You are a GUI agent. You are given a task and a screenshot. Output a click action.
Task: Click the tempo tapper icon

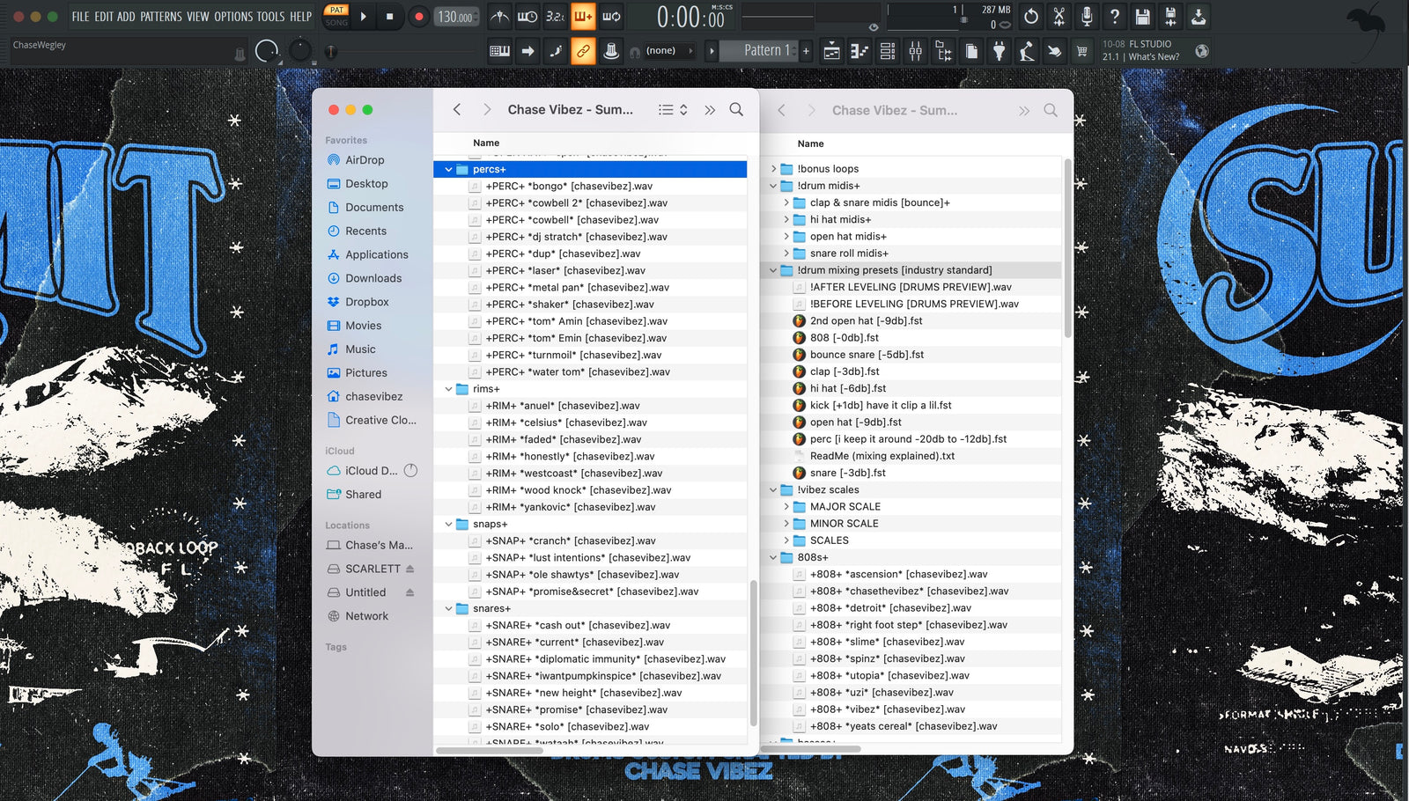pyautogui.click(x=1027, y=52)
